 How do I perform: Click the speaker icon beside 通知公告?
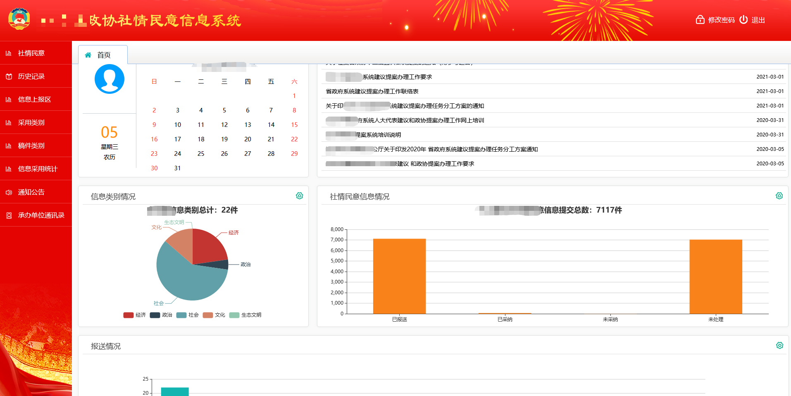point(8,192)
